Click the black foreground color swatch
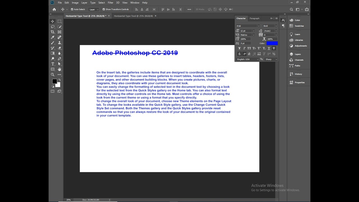Image resolution: width=359 pixels, height=202 pixels. 55,81
